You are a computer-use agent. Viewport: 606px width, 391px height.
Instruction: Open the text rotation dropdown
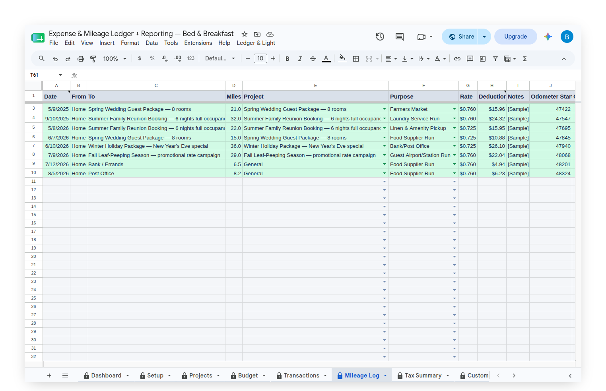(440, 59)
